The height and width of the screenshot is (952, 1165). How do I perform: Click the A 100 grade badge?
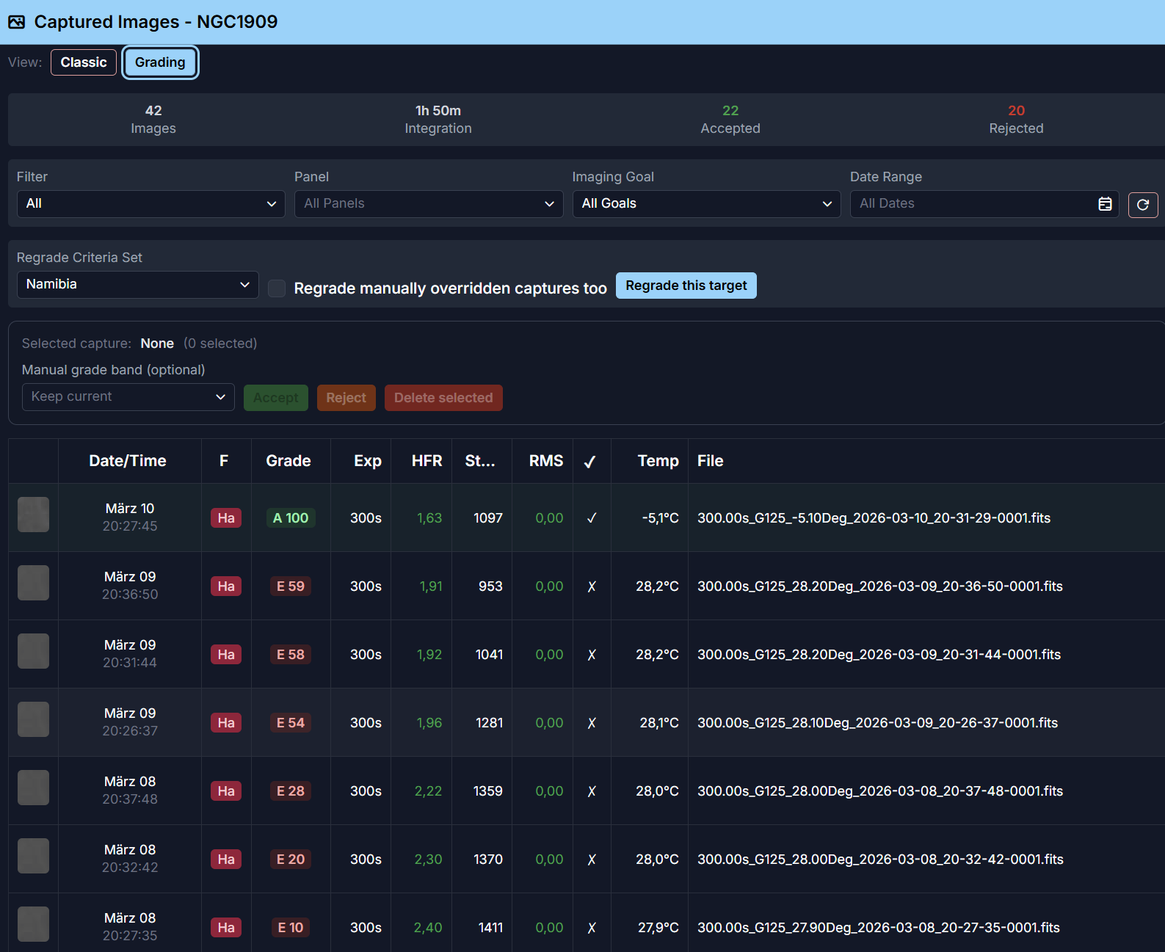290,518
